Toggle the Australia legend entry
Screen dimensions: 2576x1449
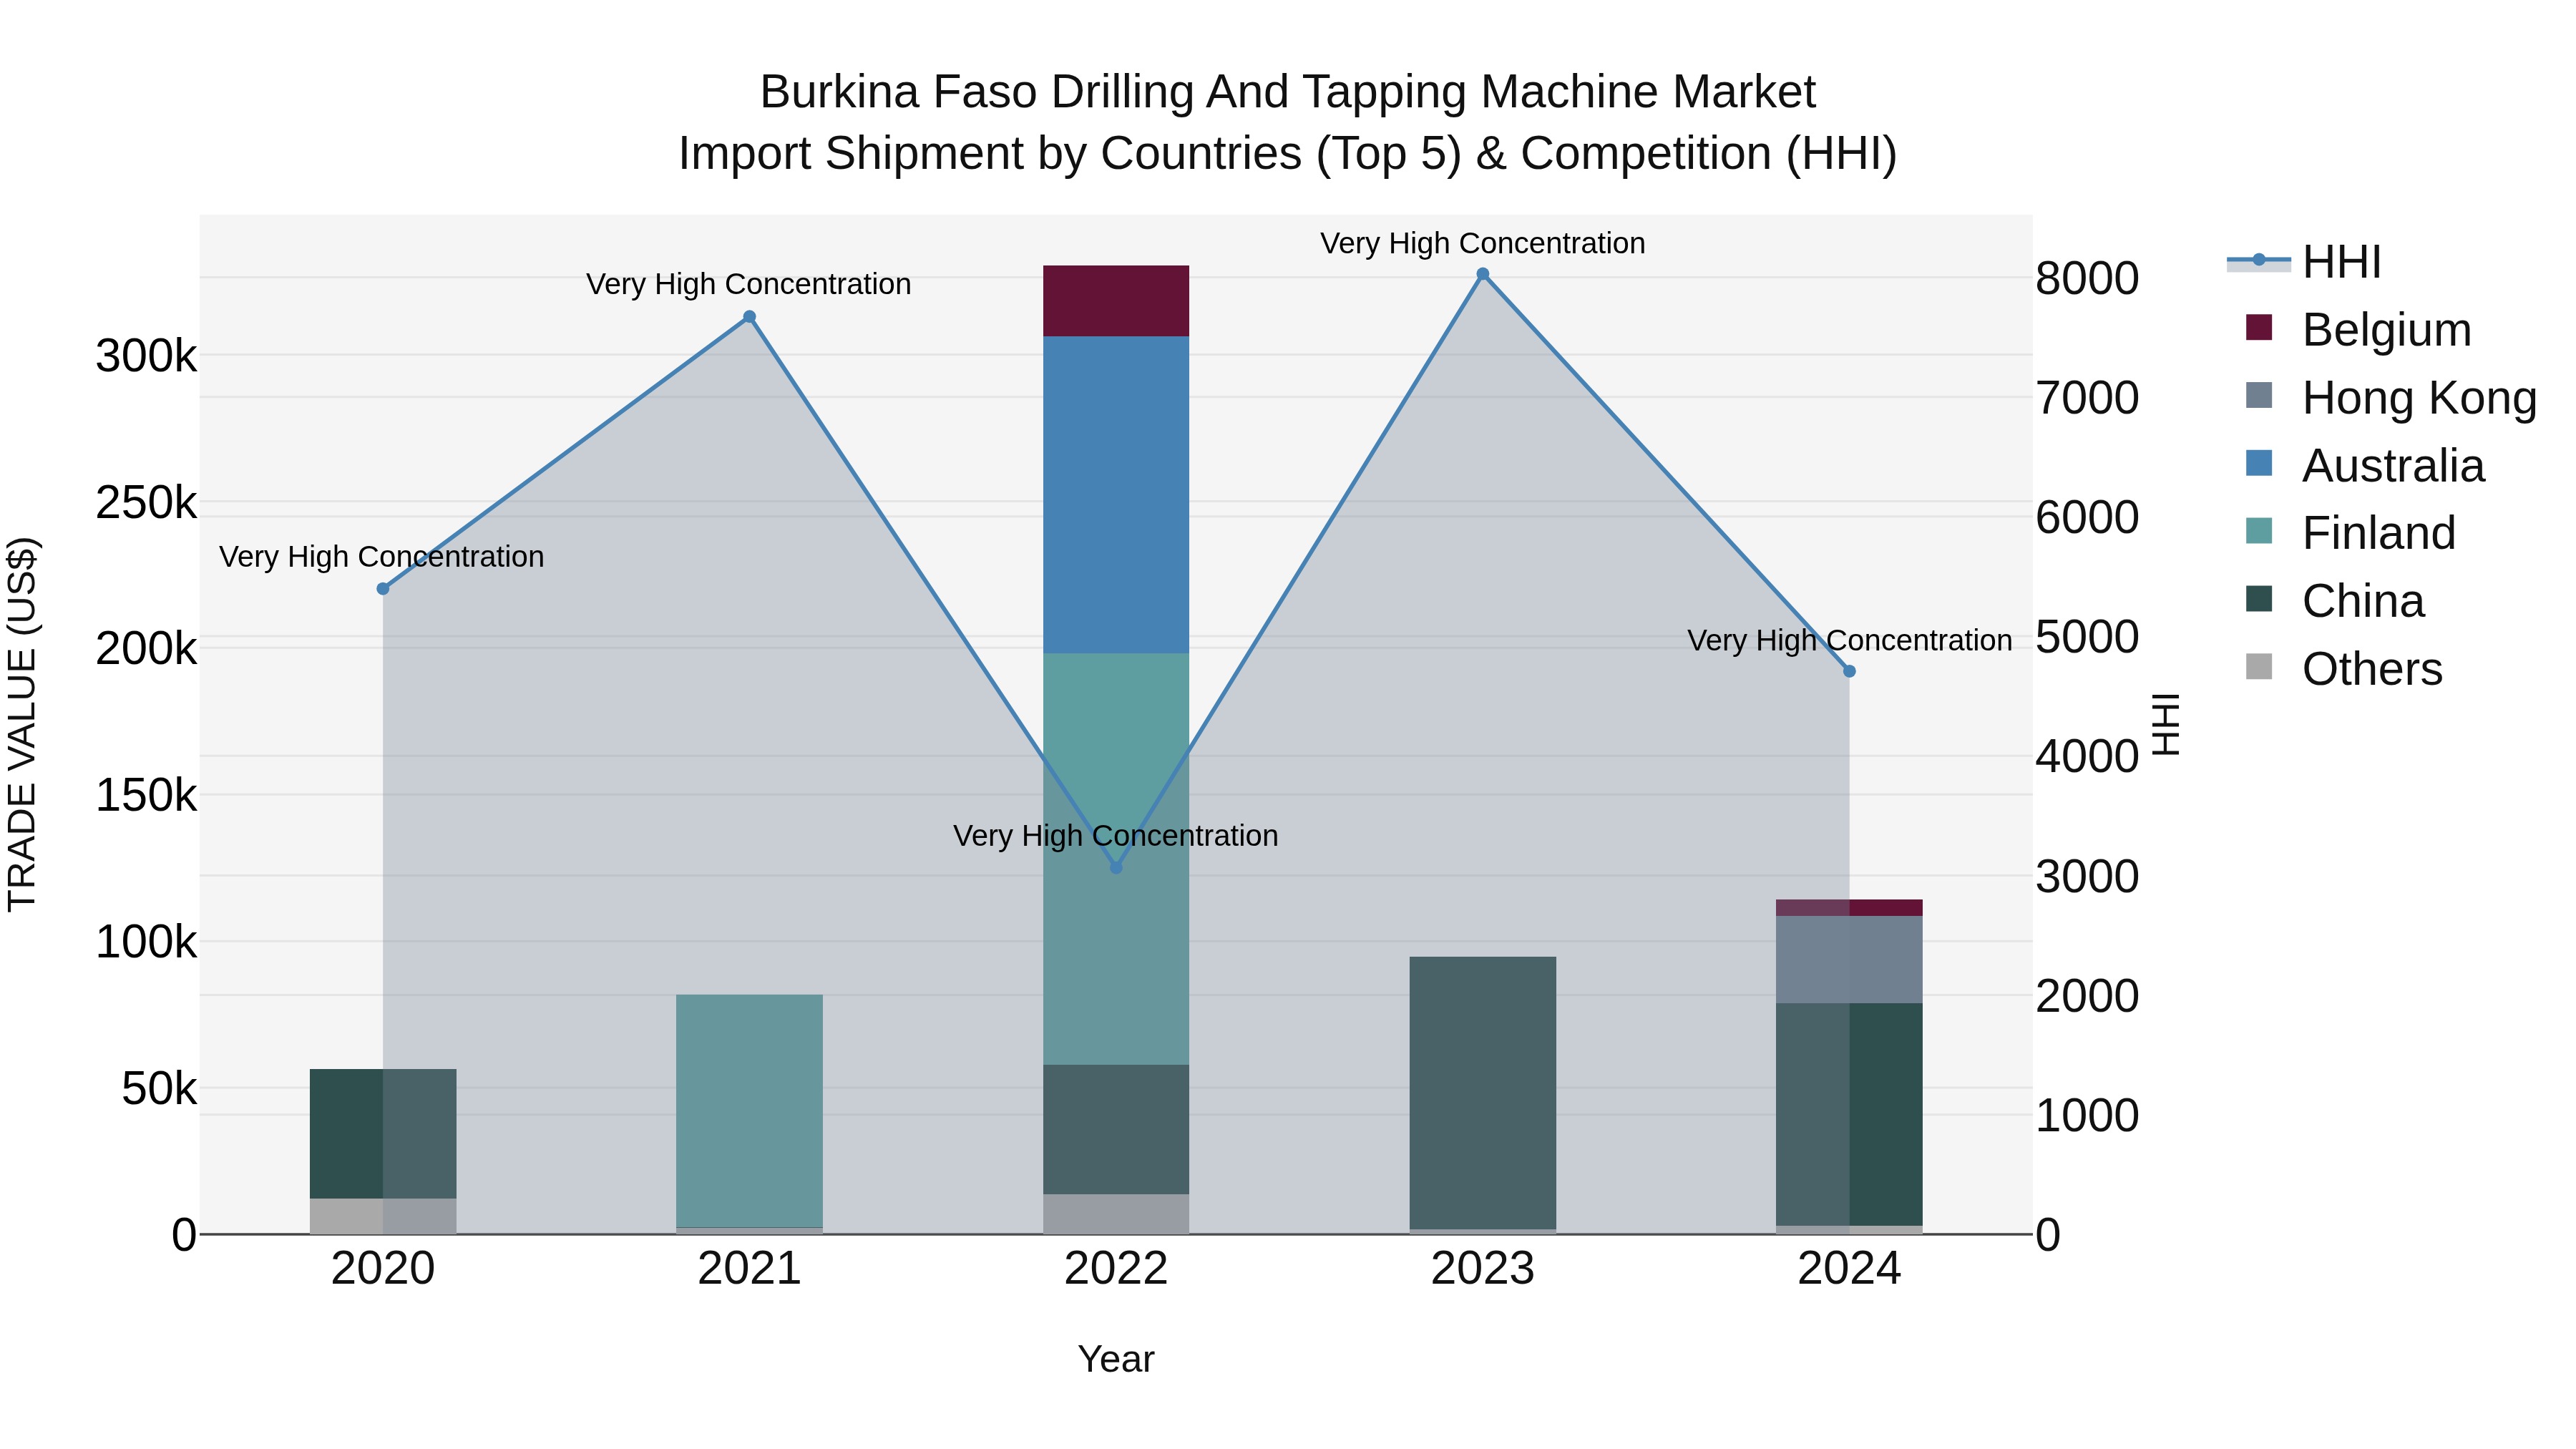click(2365, 466)
